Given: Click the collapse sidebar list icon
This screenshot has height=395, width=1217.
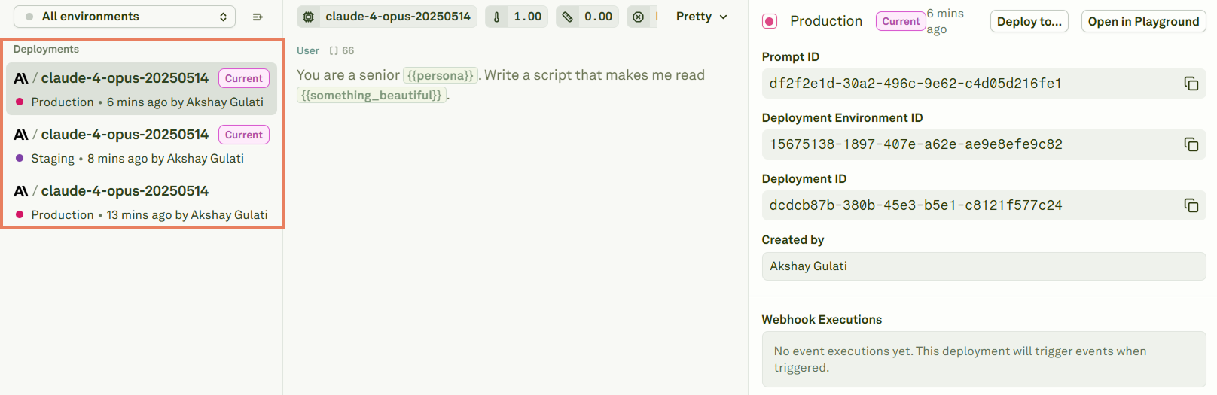Looking at the screenshot, I should 258,17.
